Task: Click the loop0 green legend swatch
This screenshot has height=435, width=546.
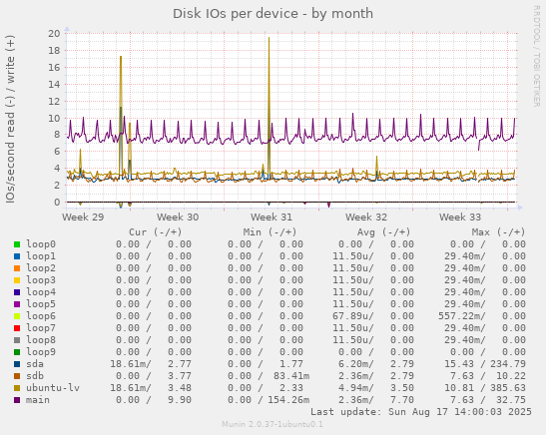Action: [17, 244]
